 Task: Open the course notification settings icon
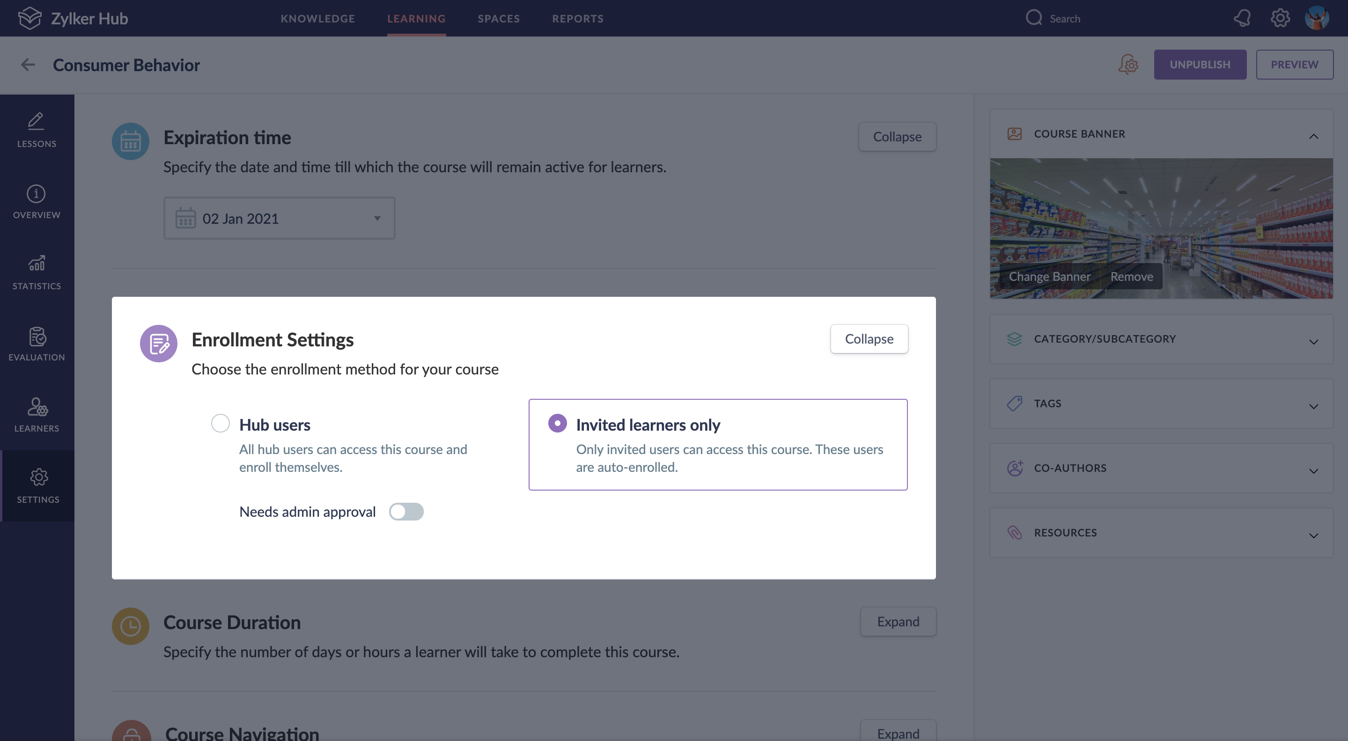pos(1128,65)
